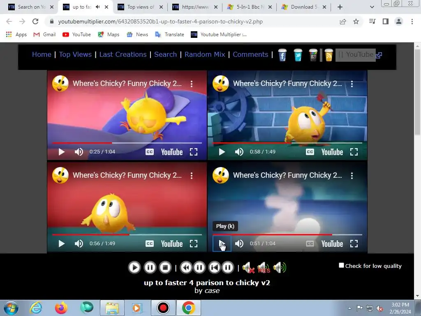Expand the tab search dropdown arrow
Viewport: 421px width, 316px height.
(x=372, y=7)
